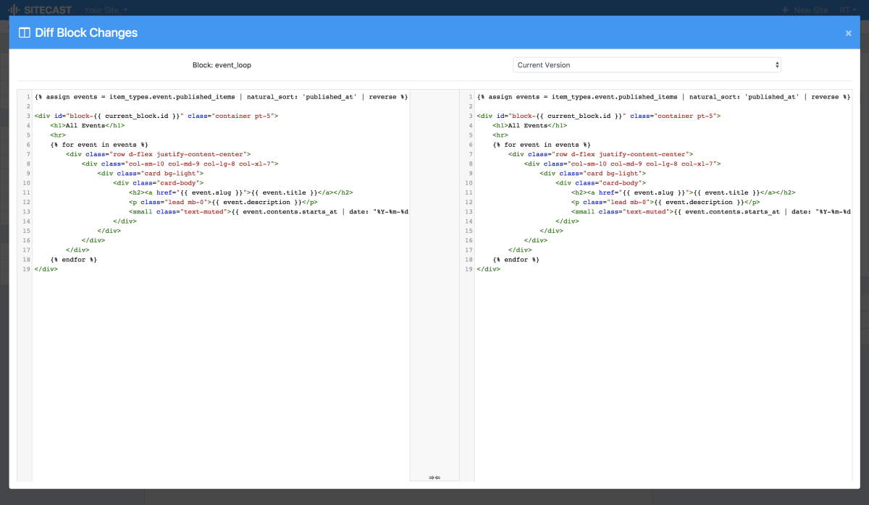The width and height of the screenshot is (869, 505).
Task: Click the endfor line in left pane
Action: click(x=73, y=259)
